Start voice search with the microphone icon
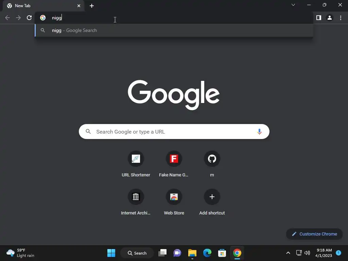 pyautogui.click(x=259, y=132)
